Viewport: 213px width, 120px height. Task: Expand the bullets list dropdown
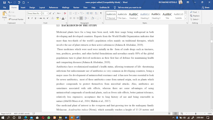[x=73, y=13]
